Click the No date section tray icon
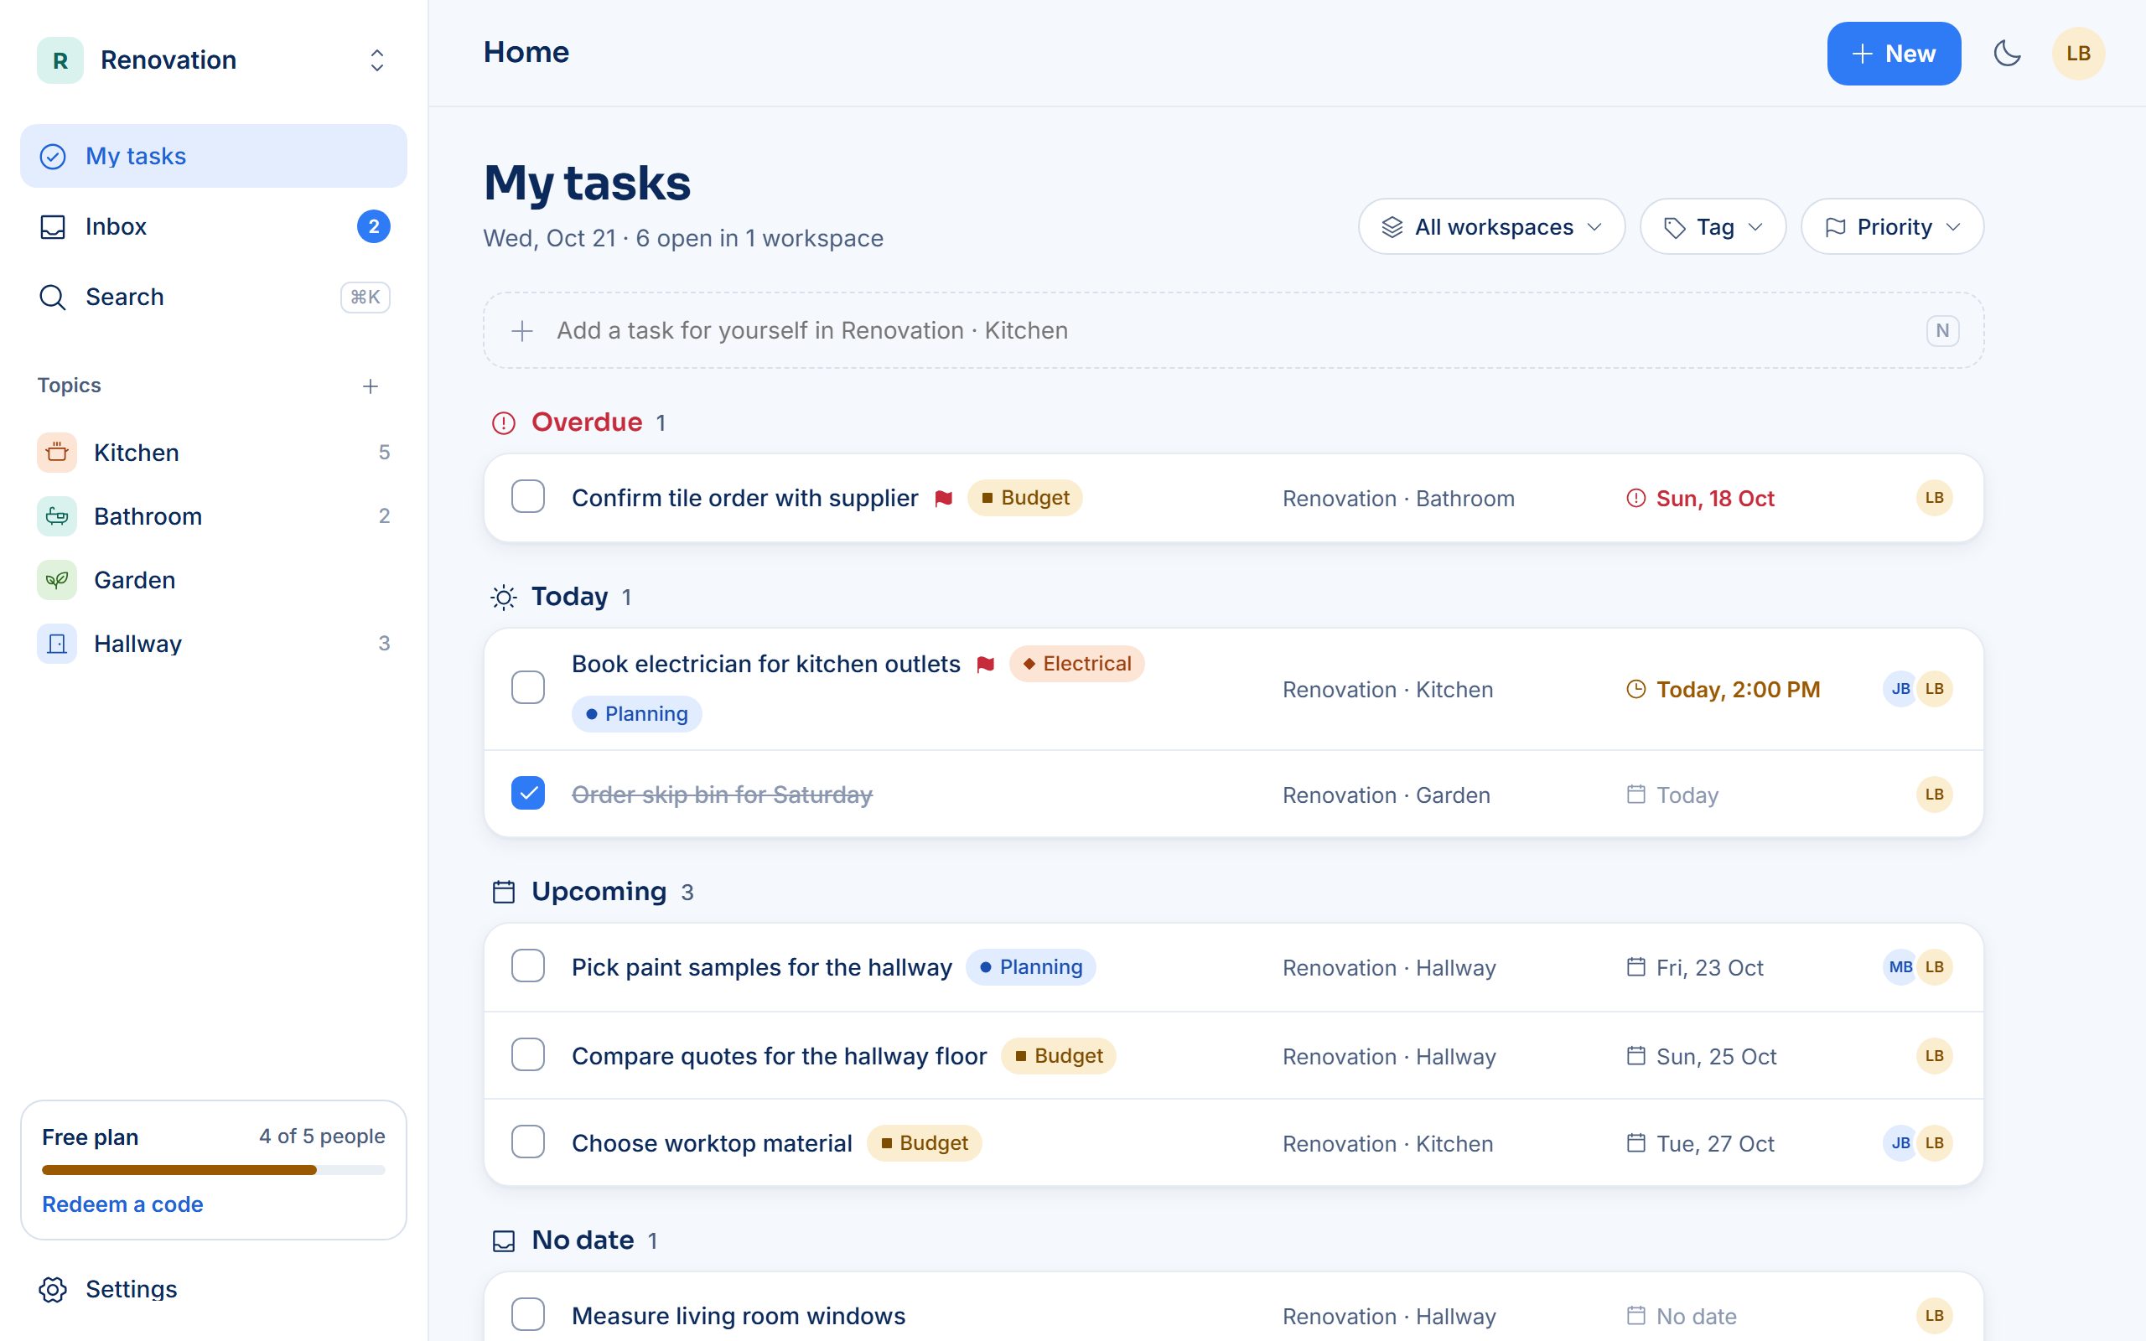The width and height of the screenshot is (2146, 1341). point(504,1240)
